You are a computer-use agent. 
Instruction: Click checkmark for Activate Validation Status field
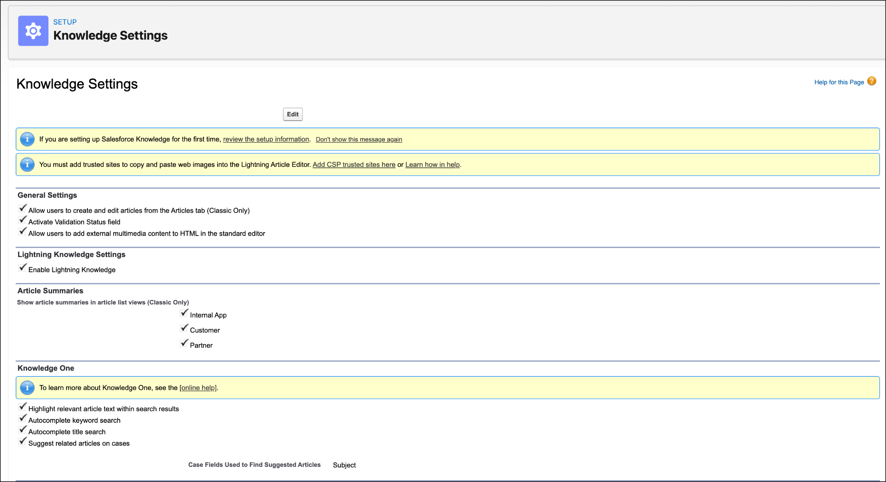(23, 220)
